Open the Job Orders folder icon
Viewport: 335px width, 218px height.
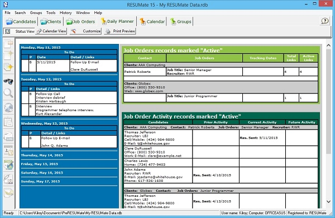(x=69, y=22)
